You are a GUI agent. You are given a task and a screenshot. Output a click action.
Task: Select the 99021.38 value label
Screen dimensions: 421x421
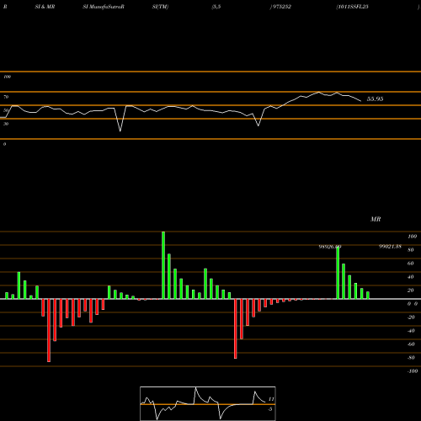click(x=390, y=247)
